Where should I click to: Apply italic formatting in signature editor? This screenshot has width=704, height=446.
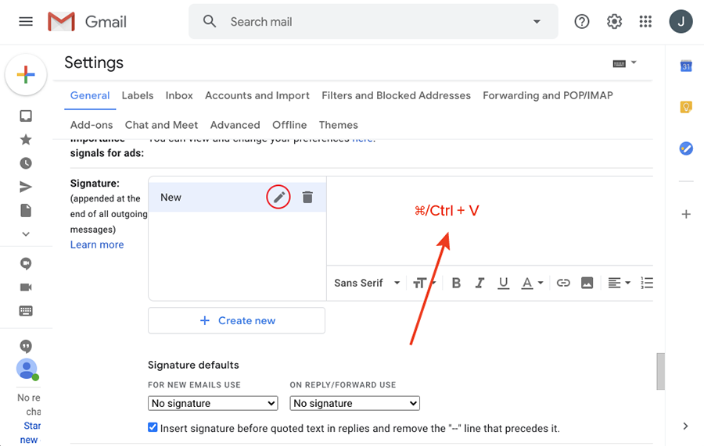point(480,283)
